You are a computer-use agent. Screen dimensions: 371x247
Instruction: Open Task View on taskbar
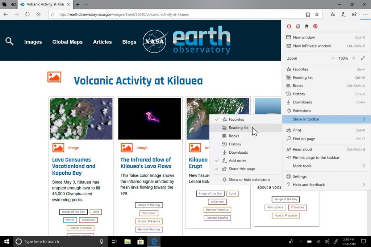(x=114, y=241)
